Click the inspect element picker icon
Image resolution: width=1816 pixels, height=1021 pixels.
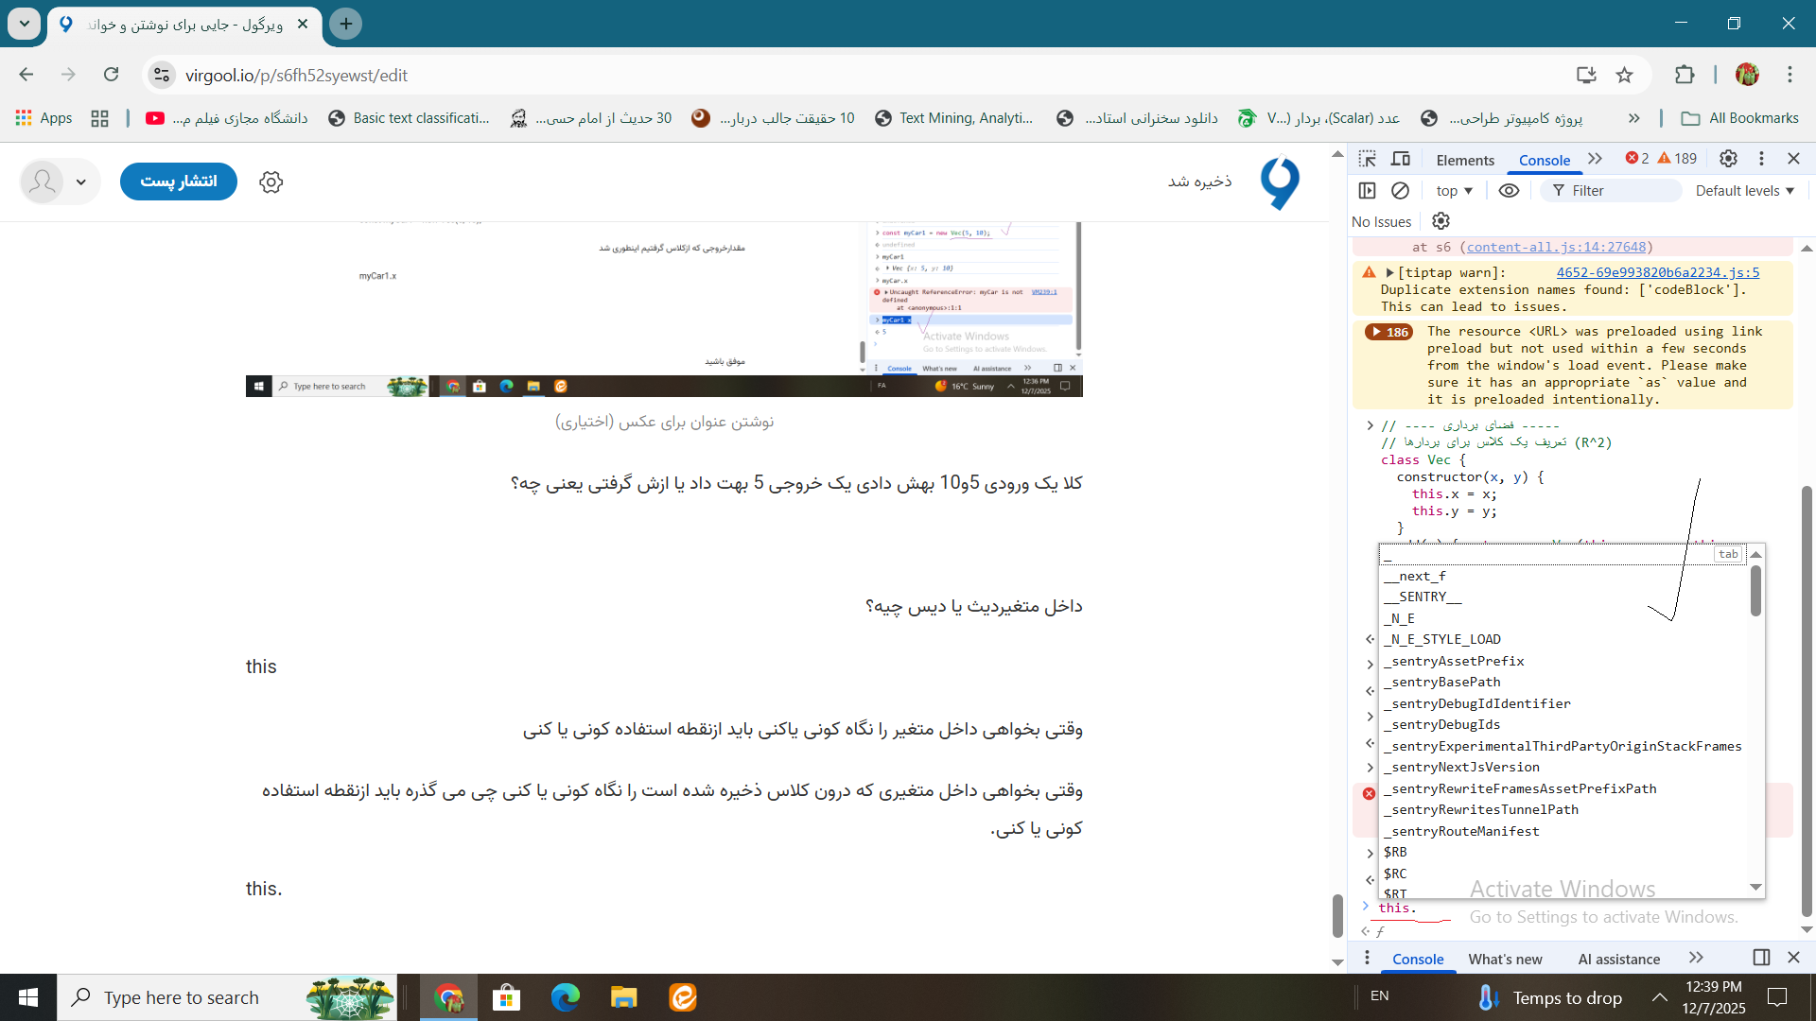1368,159
